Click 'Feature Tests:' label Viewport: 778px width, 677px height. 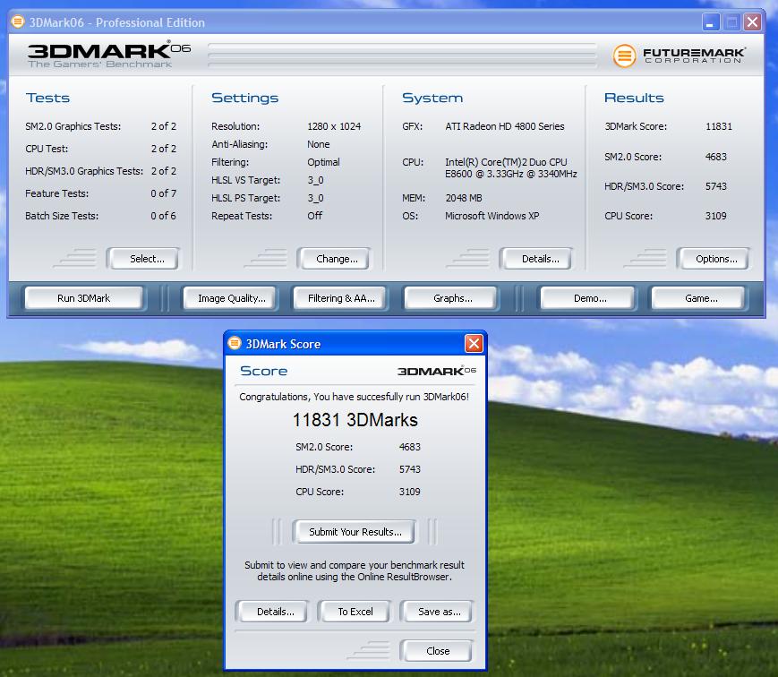(56, 193)
